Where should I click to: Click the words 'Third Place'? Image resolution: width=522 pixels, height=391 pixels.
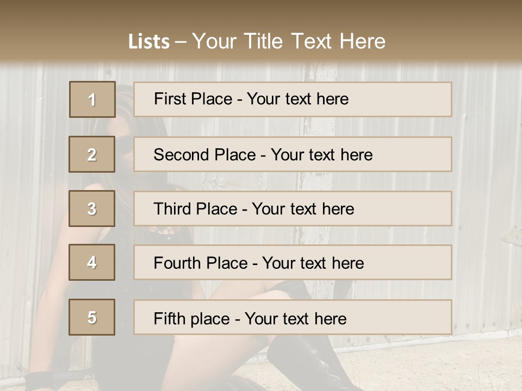pos(195,209)
